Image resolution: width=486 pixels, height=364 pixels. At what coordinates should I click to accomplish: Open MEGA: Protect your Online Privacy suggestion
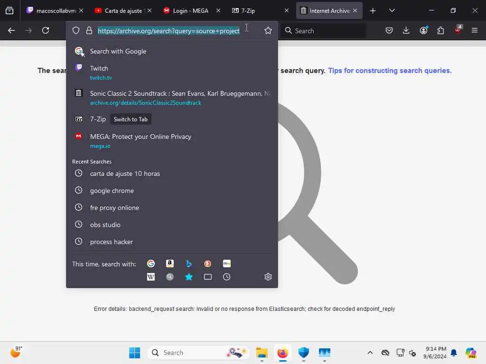tap(172, 141)
